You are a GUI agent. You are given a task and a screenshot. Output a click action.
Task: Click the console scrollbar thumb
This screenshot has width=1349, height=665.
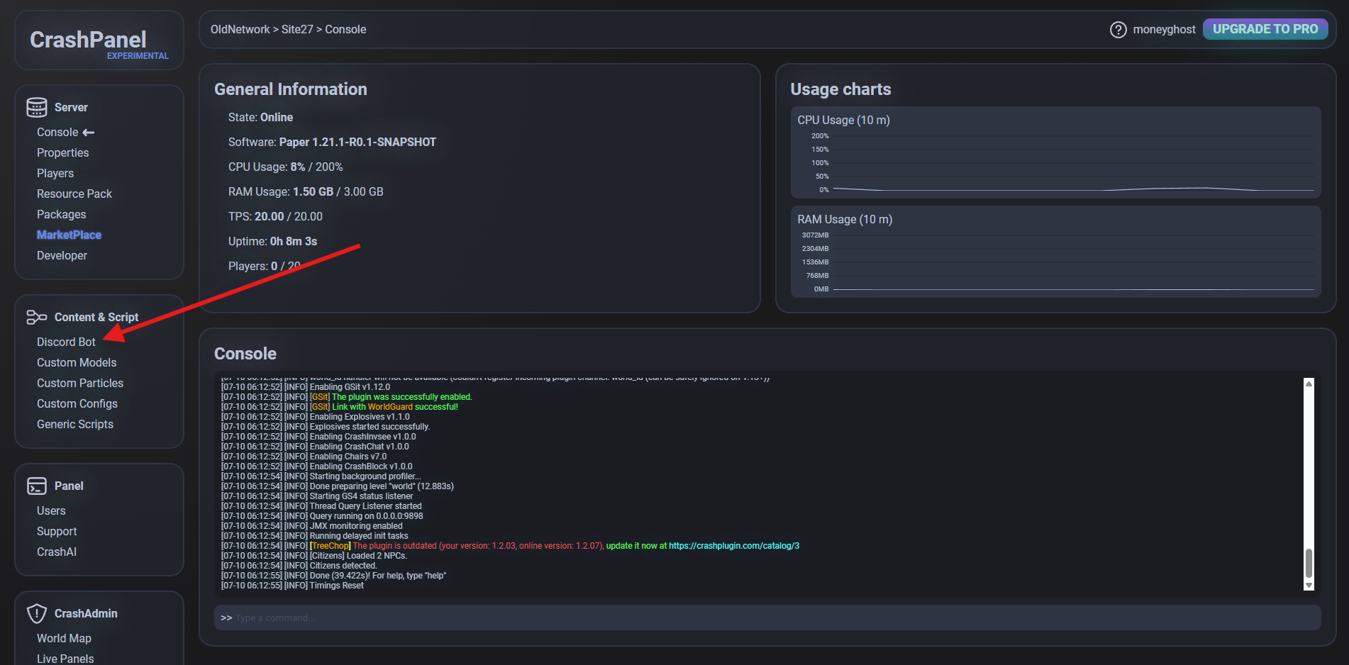1309,563
